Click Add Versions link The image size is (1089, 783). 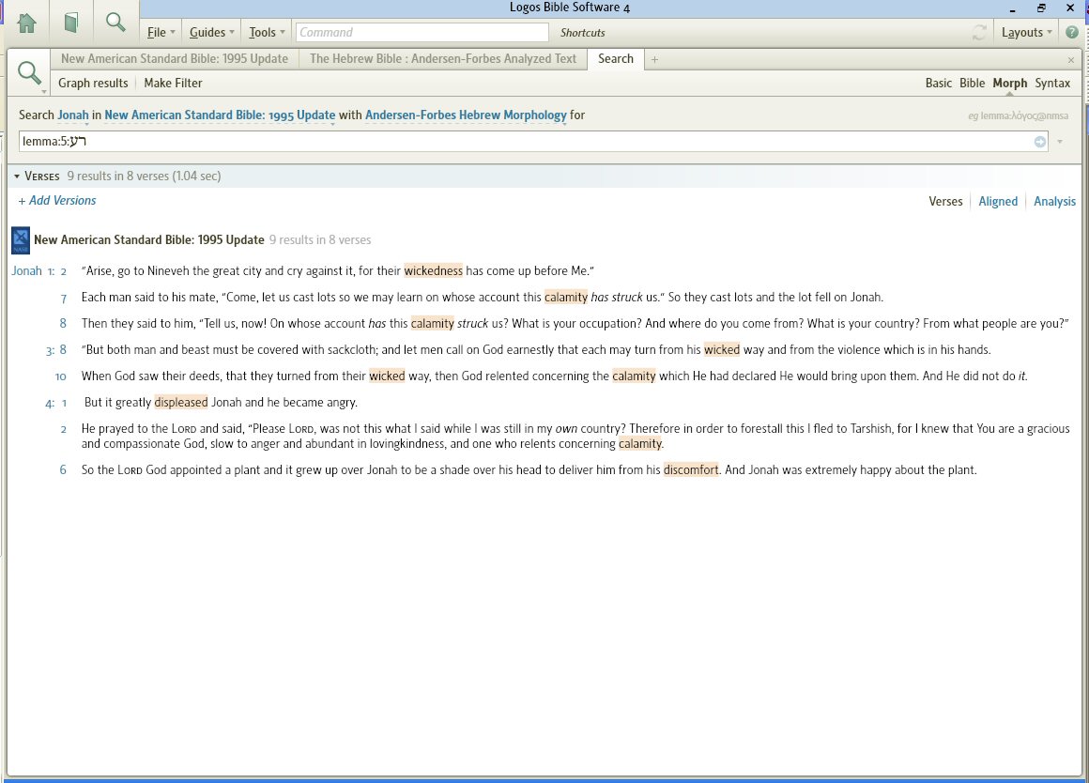coord(57,201)
